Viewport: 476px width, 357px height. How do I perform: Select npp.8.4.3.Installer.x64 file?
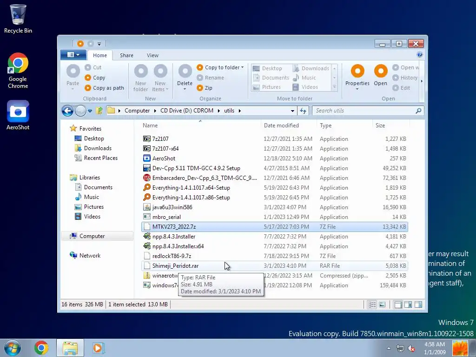pos(274,246)
